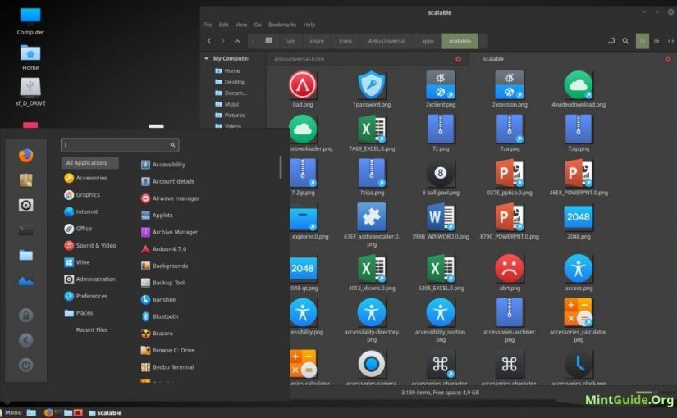This screenshot has height=418, width=677.
Task: Open the Menu button on the panel
Action: (x=11, y=412)
